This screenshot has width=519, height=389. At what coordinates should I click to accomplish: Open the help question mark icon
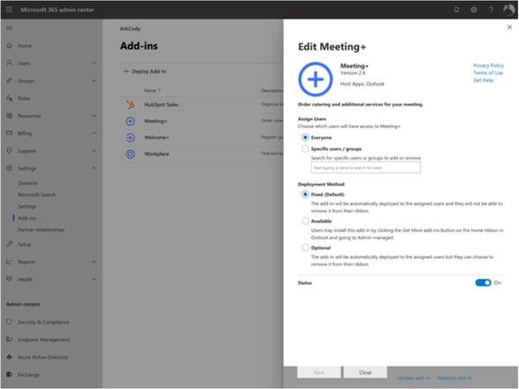click(491, 10)
